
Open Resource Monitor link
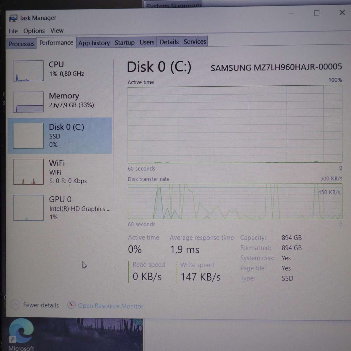coord(111,306)
